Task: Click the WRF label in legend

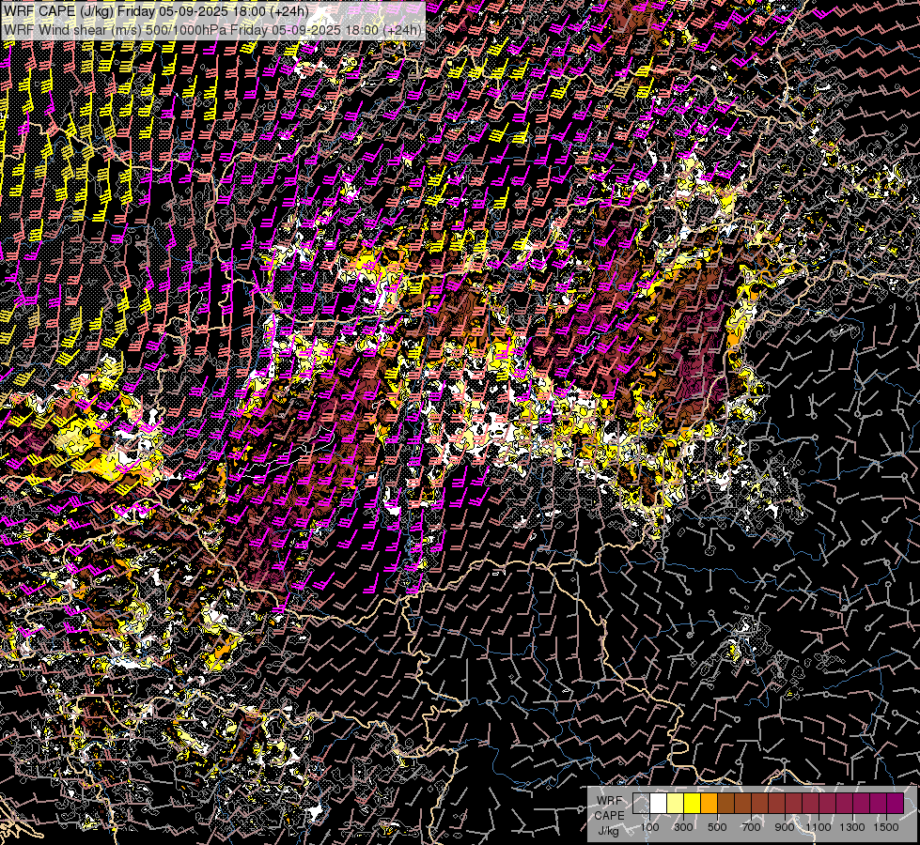Action: (x=609, y=801)
